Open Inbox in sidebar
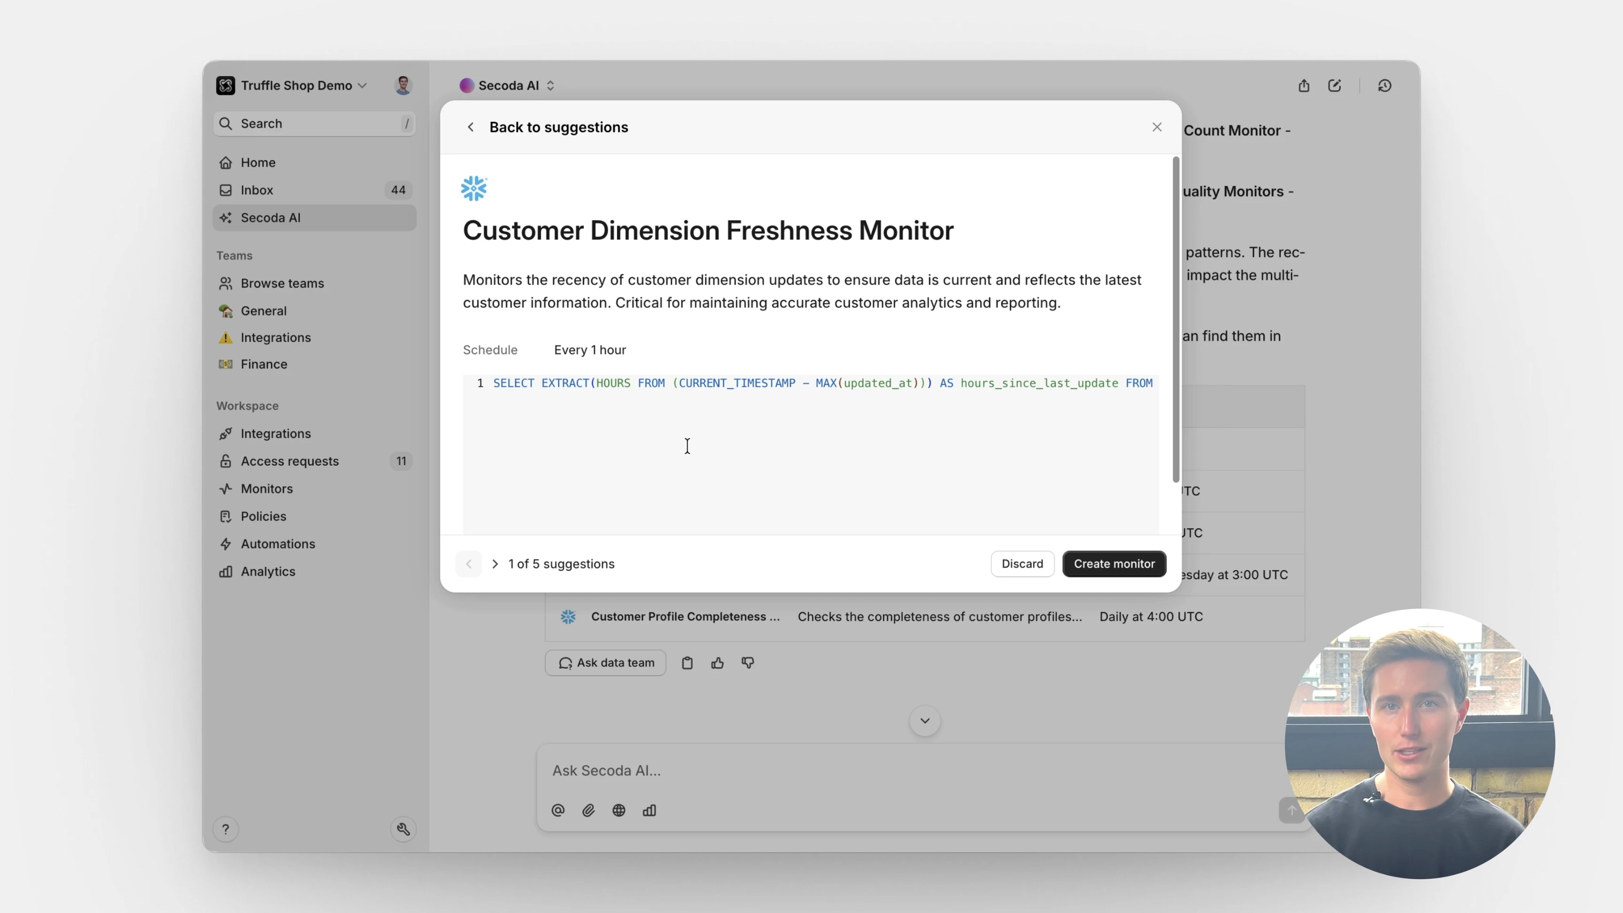This screenshot has height=913, width=1623. click(314, 190)
